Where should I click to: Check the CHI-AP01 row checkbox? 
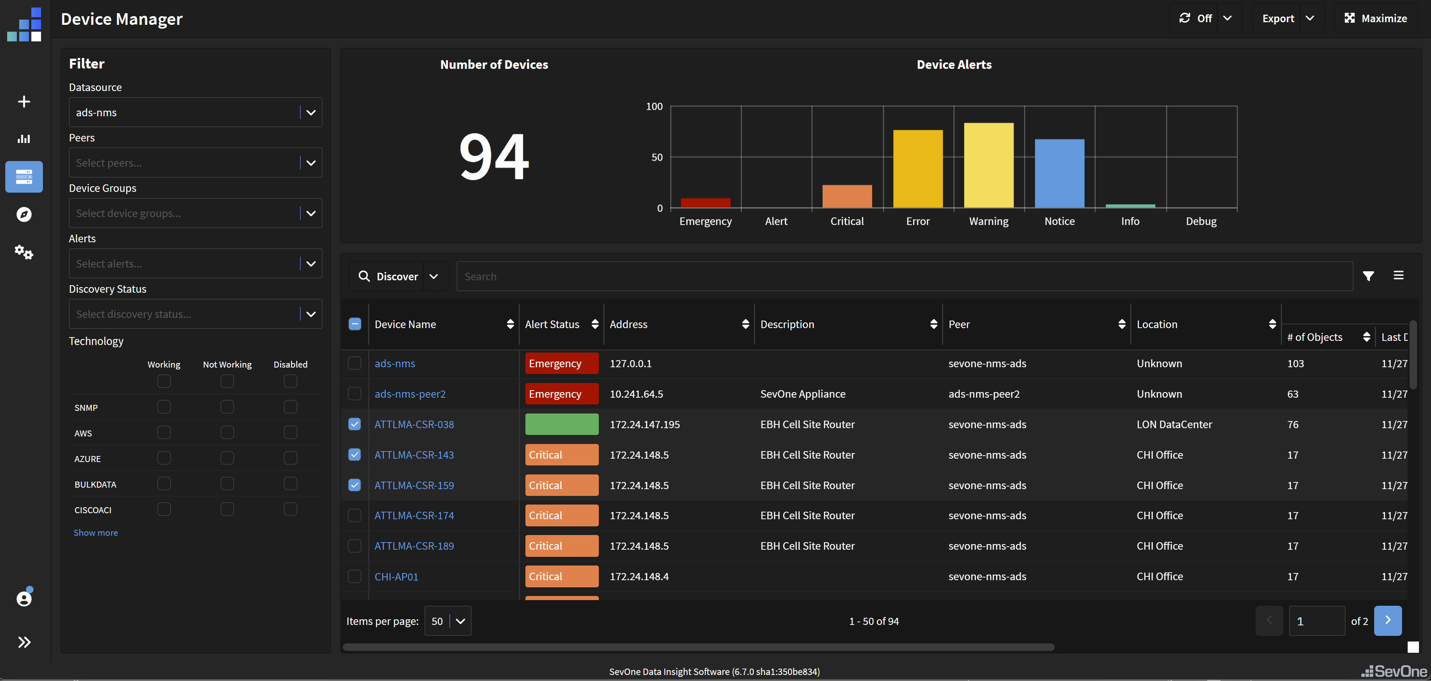(355, 576)
